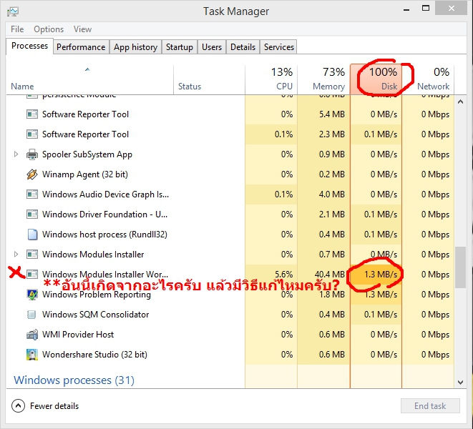Click the 5.6% CPU value

[284, 275]
